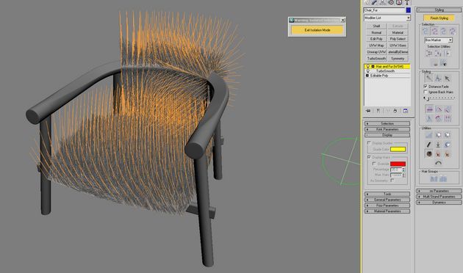Choose the Stand brush mode icon
Viewport: 463px width, 273px height.
coord(439,109)
